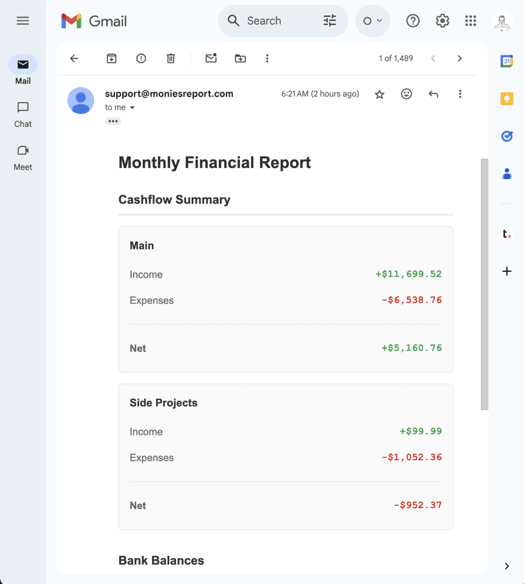Open Gmail settings gear
The image size is (524, 584).
pyautogui.click(x=442, y=21)
